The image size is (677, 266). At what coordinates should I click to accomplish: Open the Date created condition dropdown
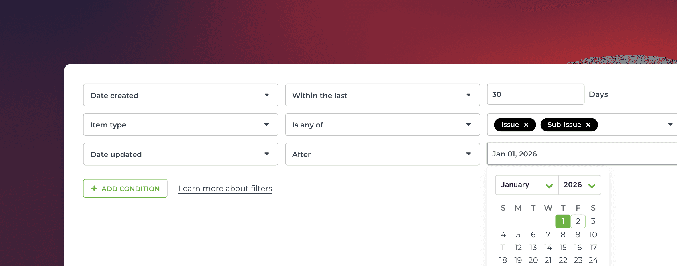pyautogui.click(x=181, y=95)
